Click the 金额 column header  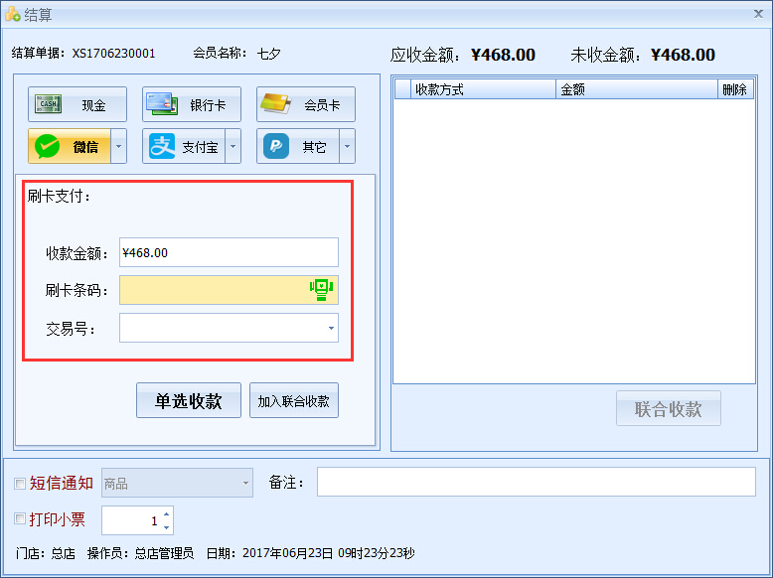click(636, 90)
